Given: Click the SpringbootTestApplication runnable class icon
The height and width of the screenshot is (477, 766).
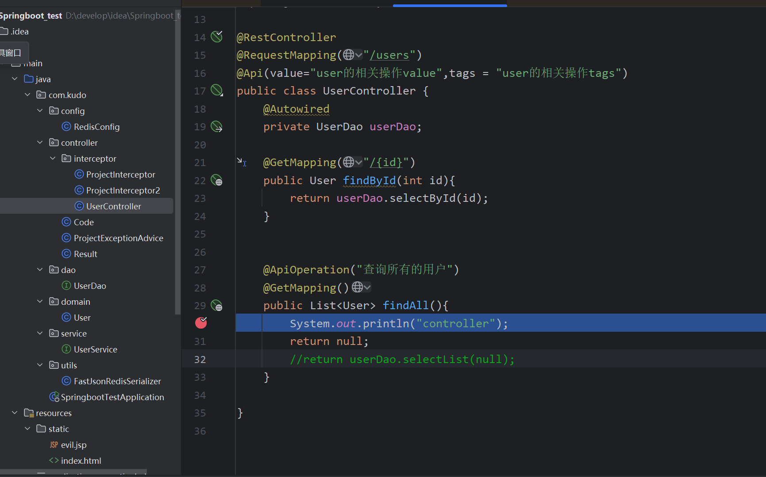Looking at the screenshot, I should coord(54,397).
